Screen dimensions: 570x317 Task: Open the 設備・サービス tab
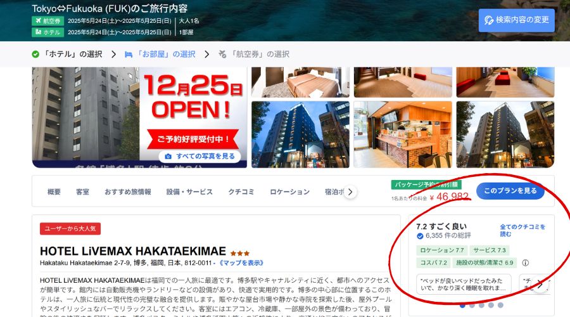(189, 192)
